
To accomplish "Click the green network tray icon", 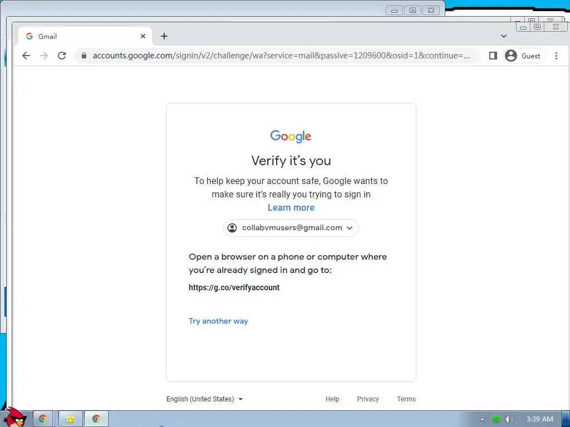I will point(496,419).
